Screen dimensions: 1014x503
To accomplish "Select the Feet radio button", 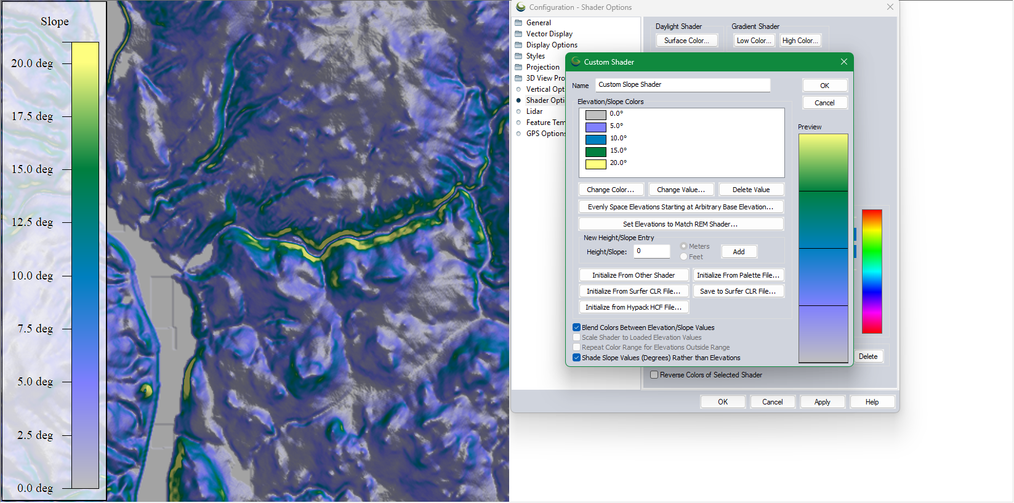I will pyautogui.click(x=683, y=257).
